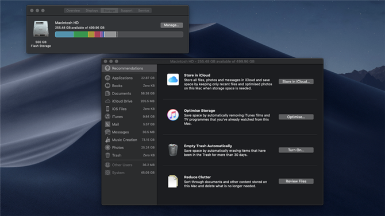This screenshot has width=385, height=216.
Task: Select Recommendations at top of sidebar
Action: (129, 68)
